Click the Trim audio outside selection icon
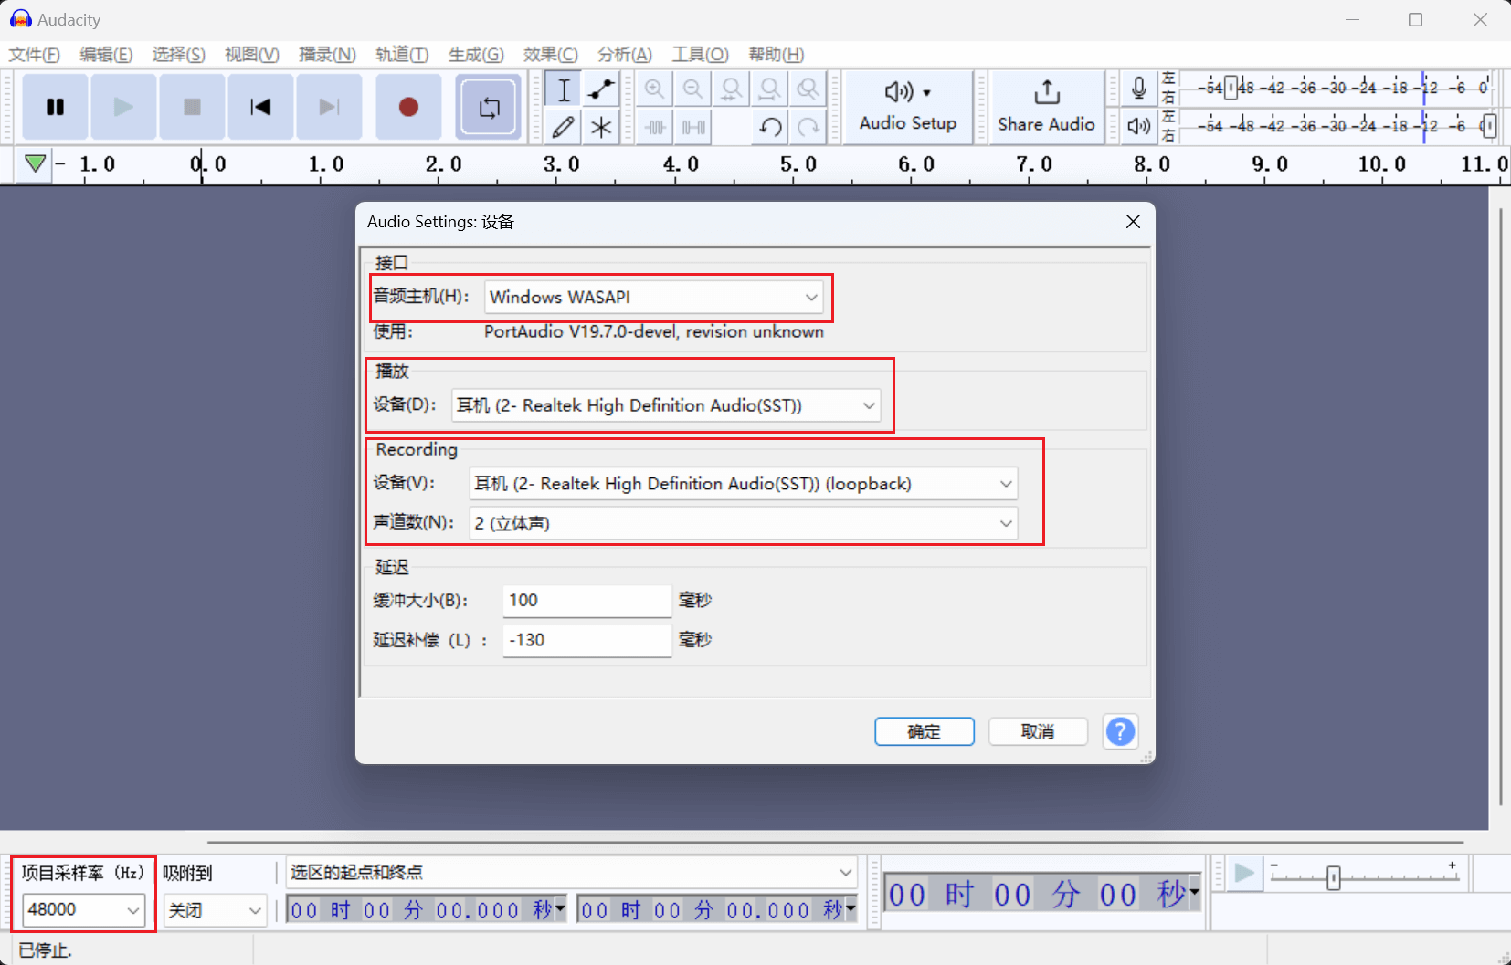This screenshot has height=965, width=1511. point(654,127)
